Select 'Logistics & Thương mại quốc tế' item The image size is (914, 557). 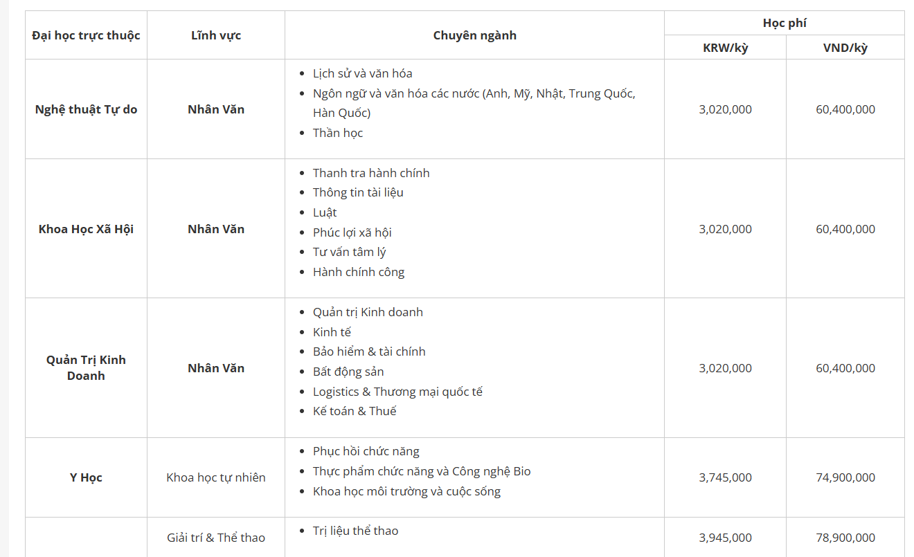tap(397, 392)
